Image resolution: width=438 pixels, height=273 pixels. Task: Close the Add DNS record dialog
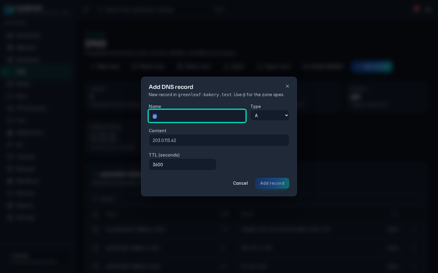tap(287, 86)
